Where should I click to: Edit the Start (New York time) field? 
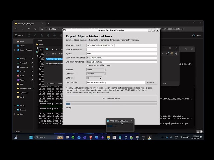pyautogui.click(x=122, y=58)
